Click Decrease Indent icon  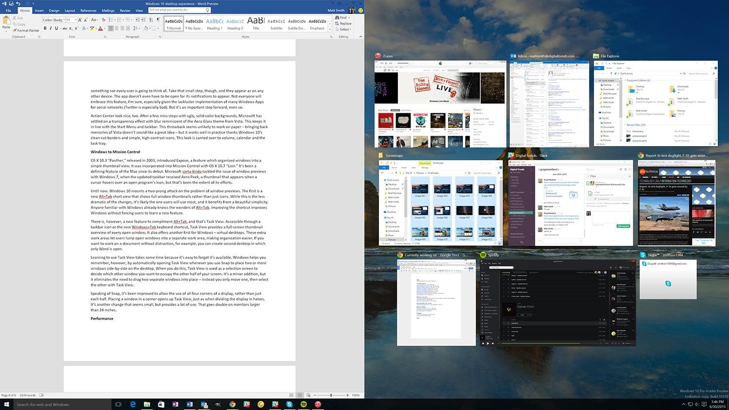click(138, 19)
